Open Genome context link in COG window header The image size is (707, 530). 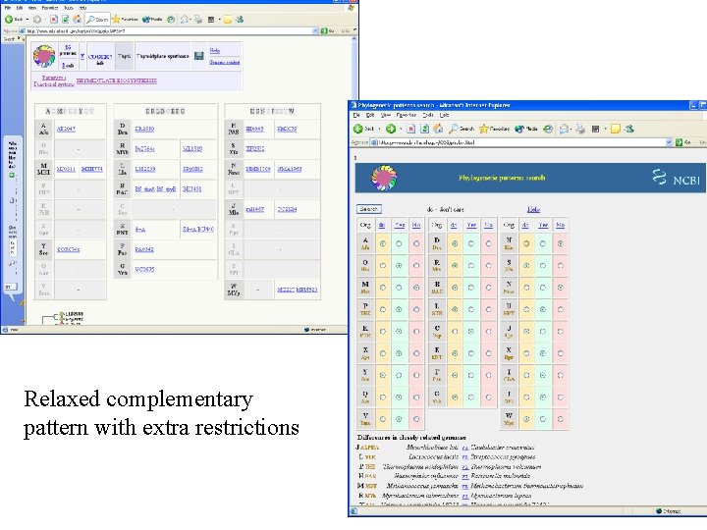[x=224, y=62]
